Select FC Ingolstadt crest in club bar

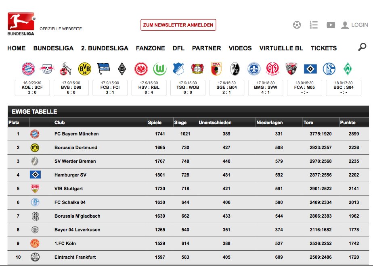coord(291,69)
